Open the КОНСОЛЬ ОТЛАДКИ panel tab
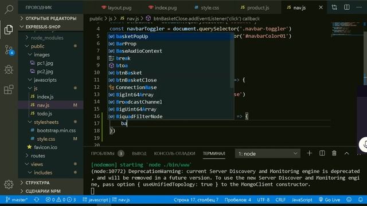Image resolution: width=367 pixels, height=206 pixels. 174,153
